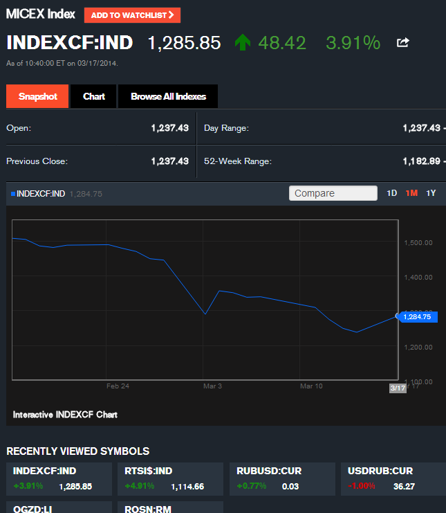The height and width of the screenshot is (513, 446).
Task: Click the share arrow icon
Action: pos(402,43)
